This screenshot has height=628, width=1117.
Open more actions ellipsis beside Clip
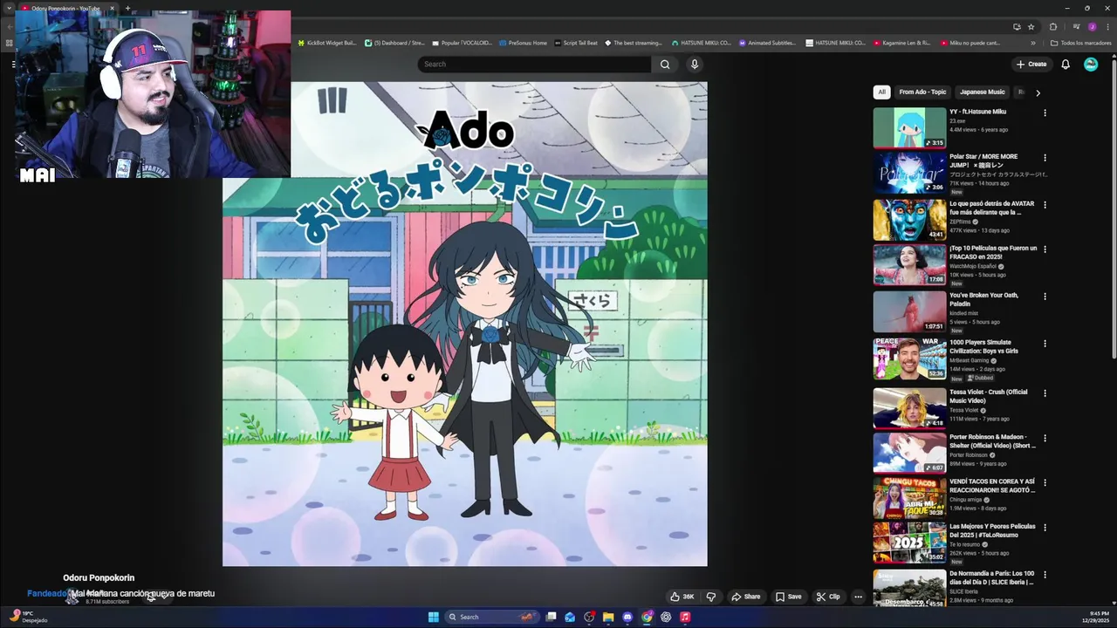858,597
